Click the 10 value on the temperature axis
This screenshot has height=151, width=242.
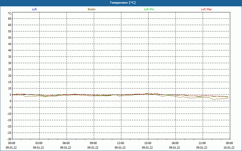[x=10, y=88]
